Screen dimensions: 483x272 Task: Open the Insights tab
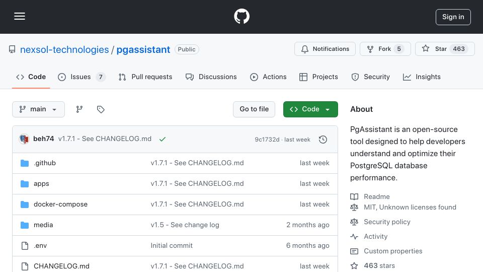tap(422, 77)
